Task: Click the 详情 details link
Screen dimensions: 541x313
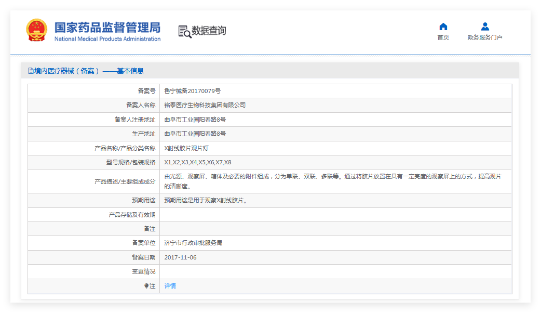Action: pos(170,286)
